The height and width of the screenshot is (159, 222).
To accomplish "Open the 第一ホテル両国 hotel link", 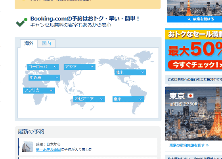I will (48, 150).
